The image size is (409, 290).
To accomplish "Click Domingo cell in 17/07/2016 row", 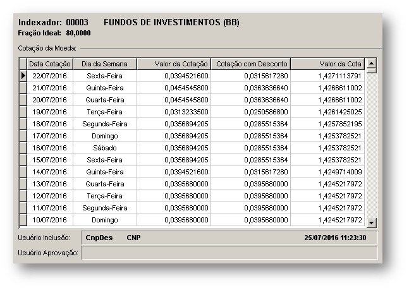I will click(105, 136).
